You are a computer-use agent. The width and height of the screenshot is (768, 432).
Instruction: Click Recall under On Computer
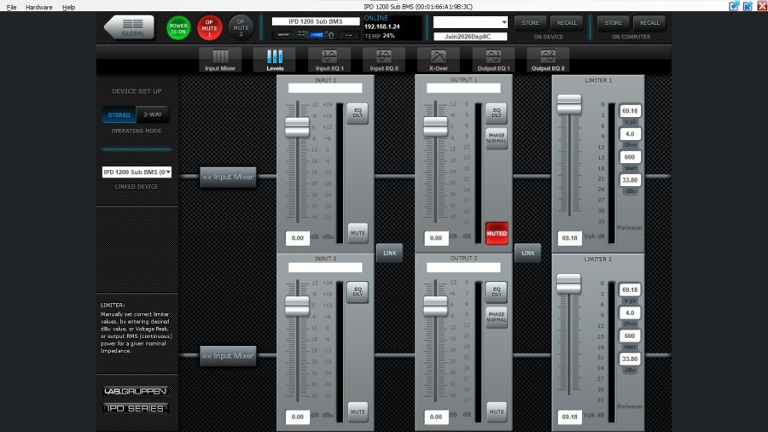[x=649, y=22]
